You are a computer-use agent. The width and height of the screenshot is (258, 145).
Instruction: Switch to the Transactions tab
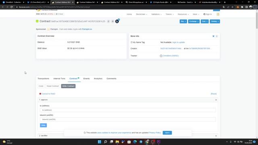click(x=43, y=79)
